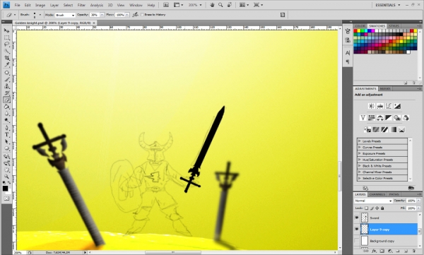The width and height of the screenshot is (424, 255).
Task: Expand Curves Presets
Action: pyautogui.click(x=360, y=148)
